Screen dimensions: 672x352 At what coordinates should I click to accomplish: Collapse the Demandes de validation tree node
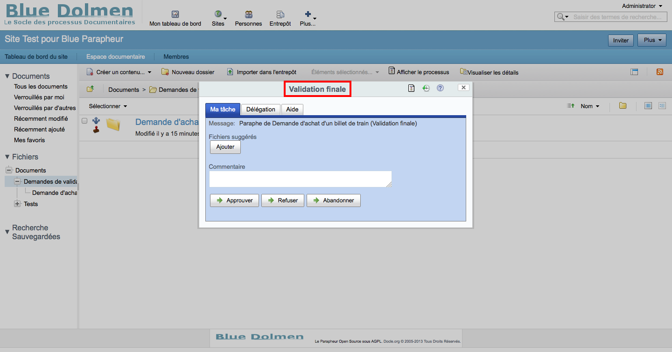[x=17, y=181]
